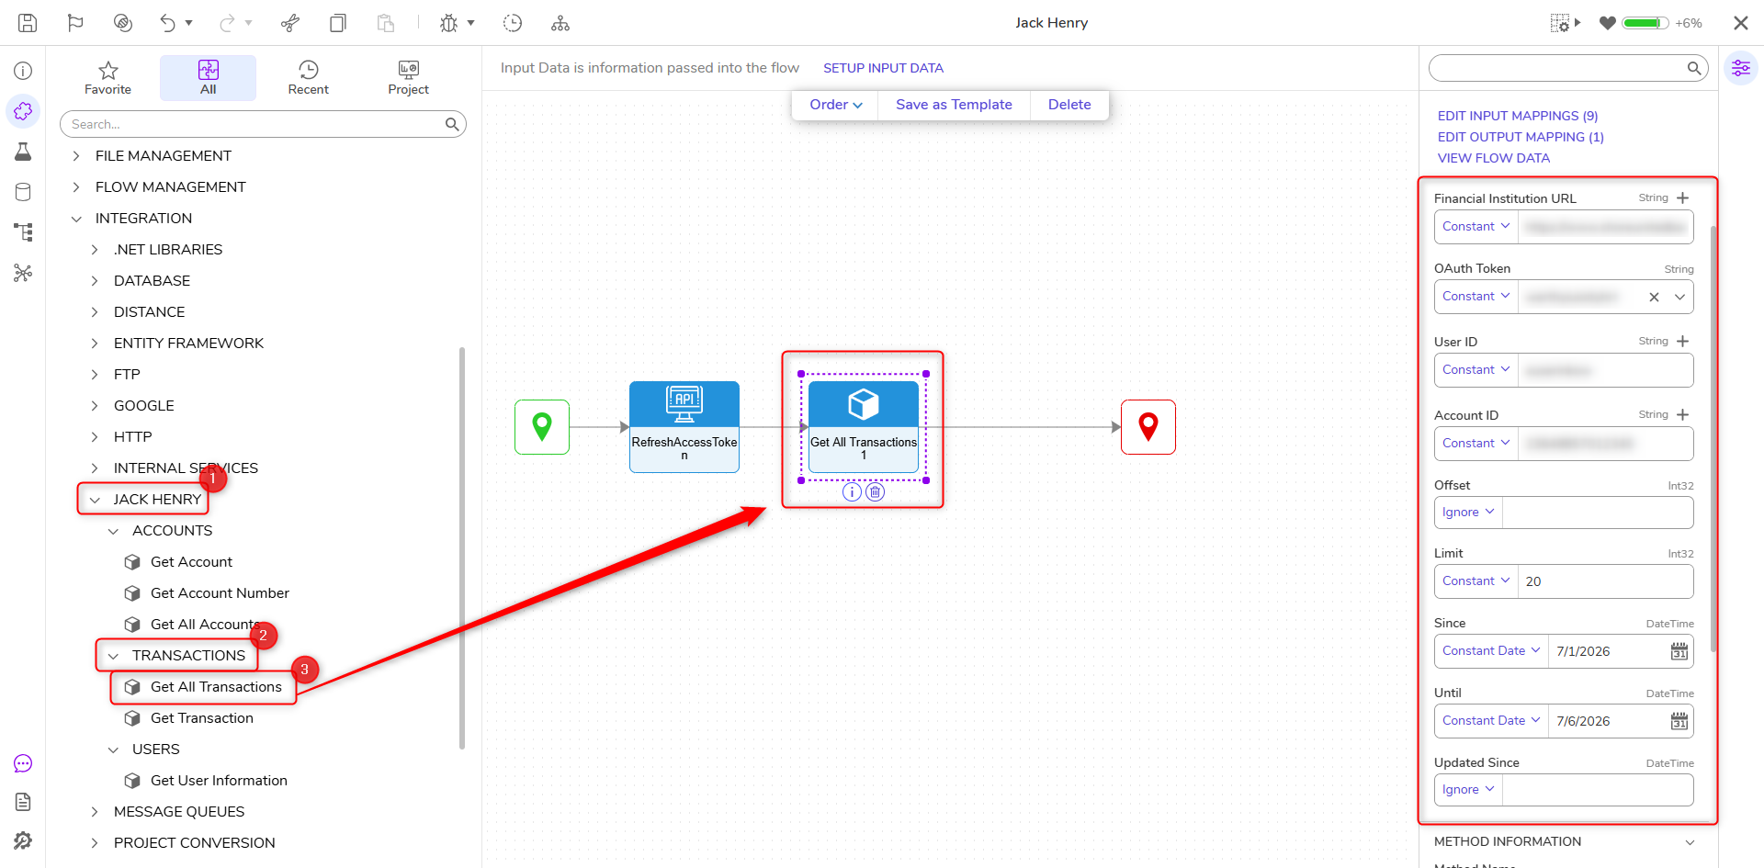Click the Delete button above the canvas
This screenshot has height=868, width=1764.
click(x=1069, y=105)
